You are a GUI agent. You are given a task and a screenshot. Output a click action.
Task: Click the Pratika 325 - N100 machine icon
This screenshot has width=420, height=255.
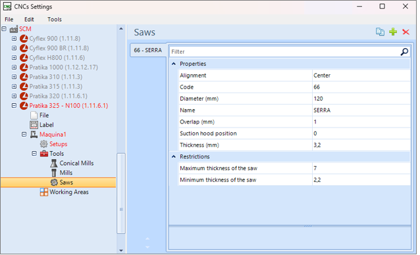point(24,106)
